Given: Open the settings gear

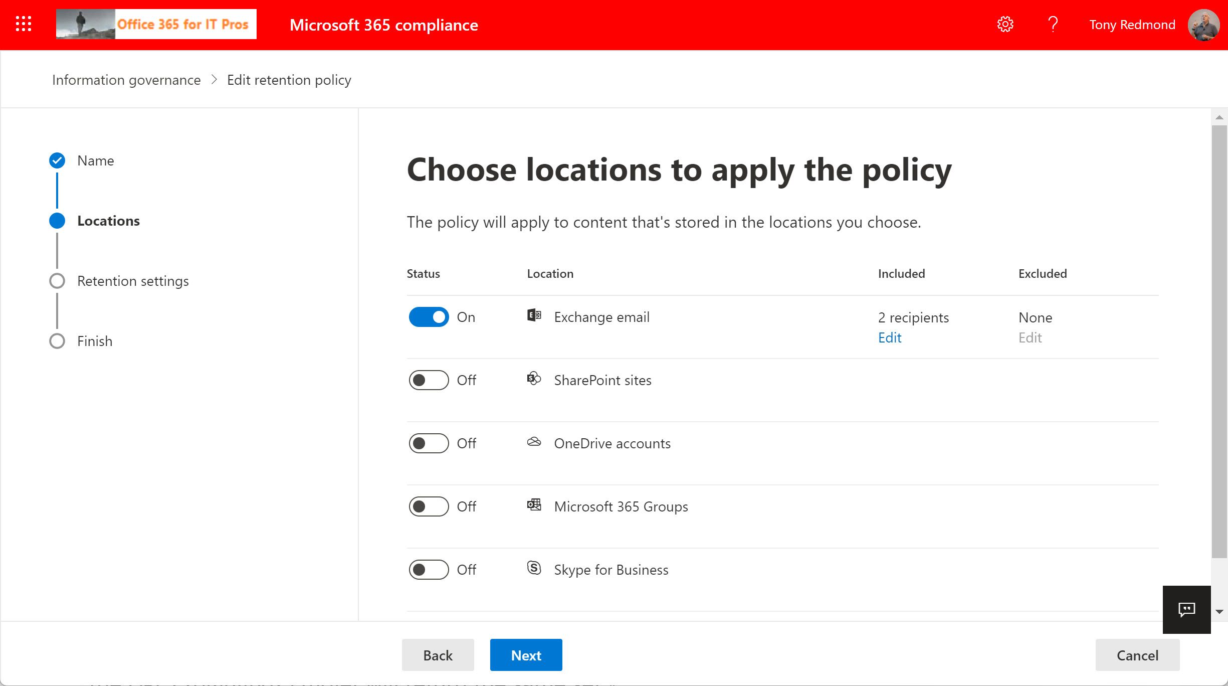Looking at the screenshot, I should coord(1005,24).
